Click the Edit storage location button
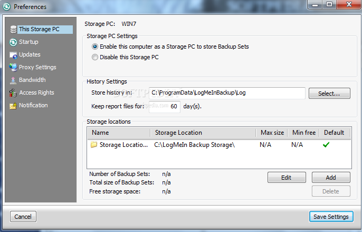This screenshot has width=362, height=232. tap(287, 178)
